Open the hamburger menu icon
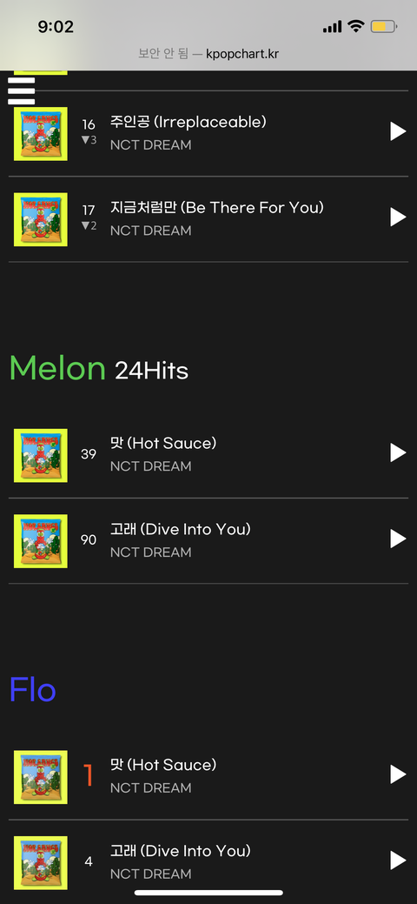Viewport: 417px width, 904px height. pos(22,90)
